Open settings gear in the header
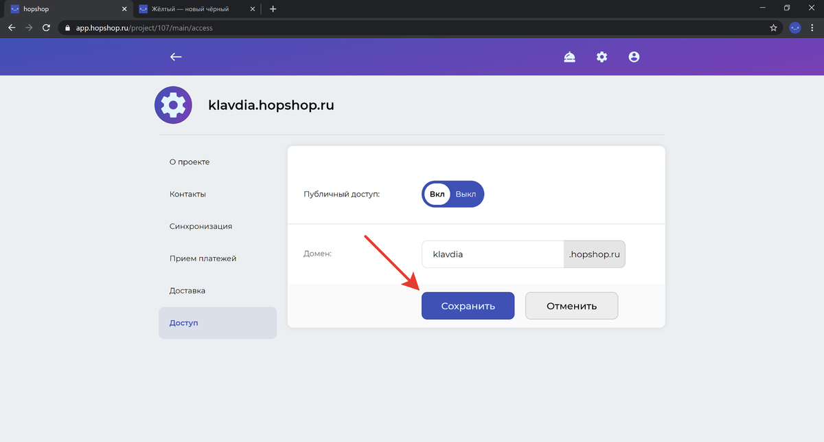824x442 pixels. pos(602,57)
